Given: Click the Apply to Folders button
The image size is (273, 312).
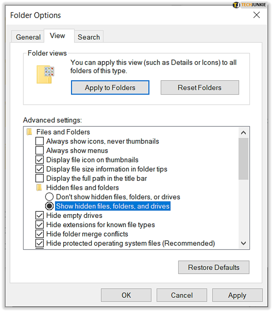Looking at the screenshot, I should click(110, 88).
